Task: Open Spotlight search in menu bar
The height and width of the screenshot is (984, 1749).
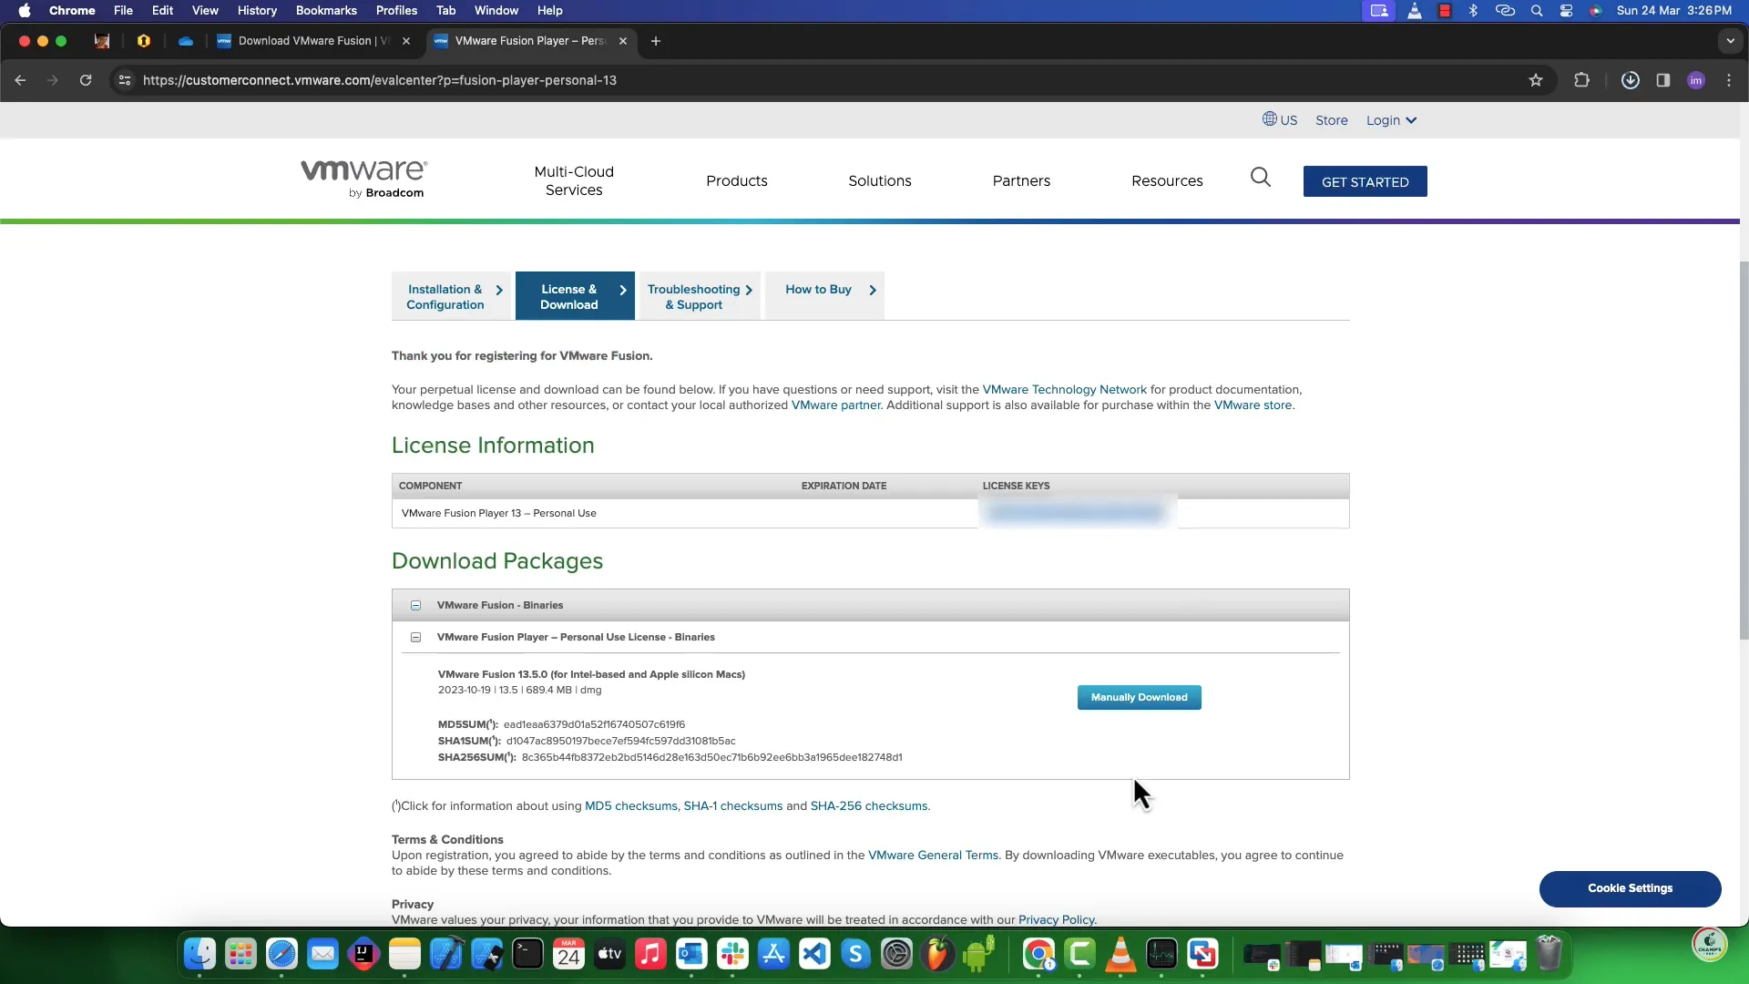Action: pos(1537,11)
